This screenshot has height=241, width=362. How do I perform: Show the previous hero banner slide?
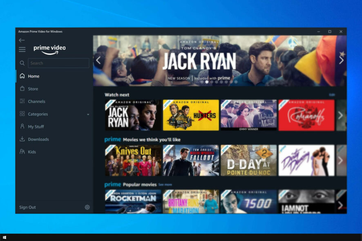tap(98, 60)
